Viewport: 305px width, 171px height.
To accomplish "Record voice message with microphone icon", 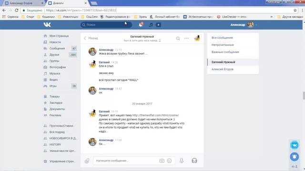I will point(182,161).
